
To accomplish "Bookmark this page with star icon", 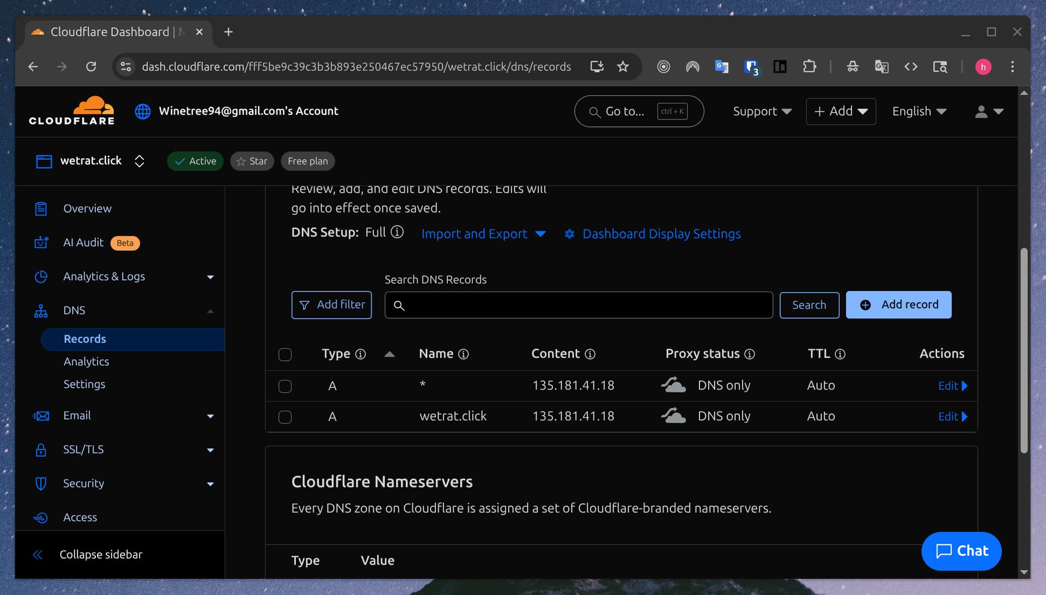I will [x=623, y=66].
